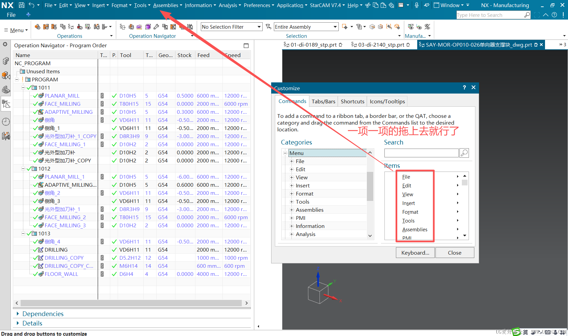Click the Keyboard... button
Screen dimensions: 568x336
click(415, 253)
